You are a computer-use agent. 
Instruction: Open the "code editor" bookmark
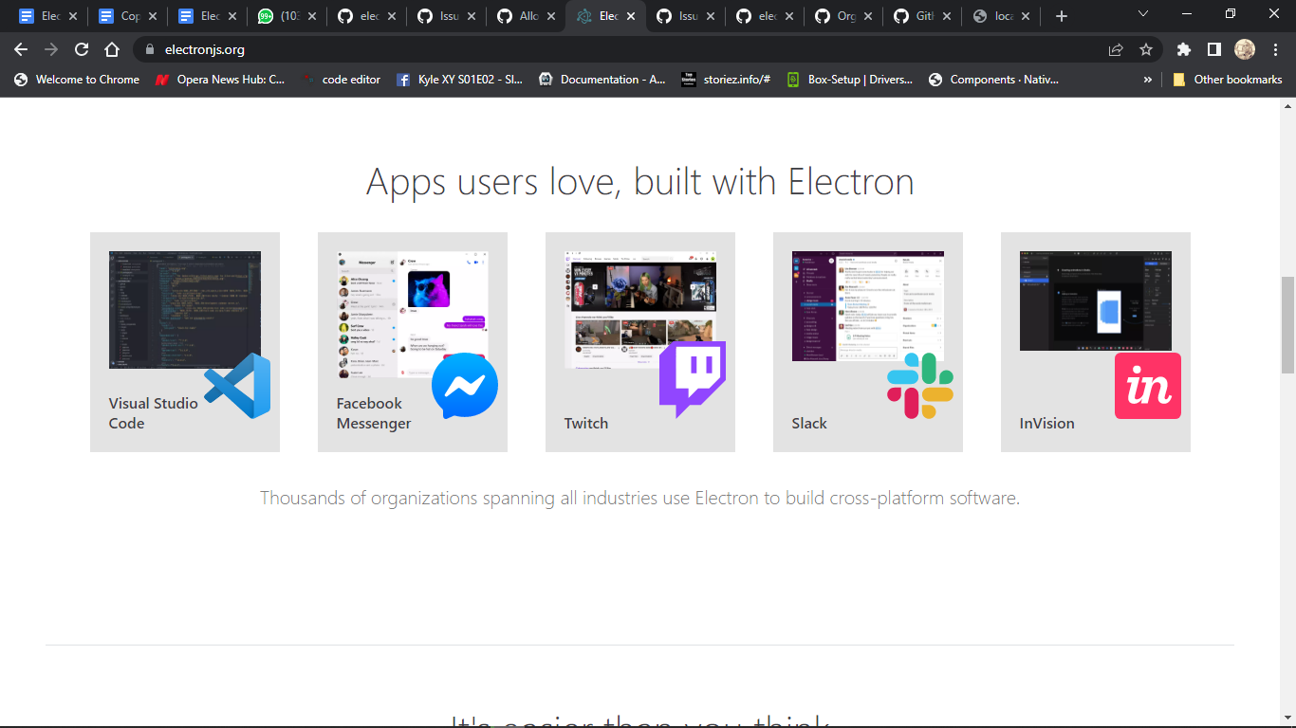[x=341, y=80]
